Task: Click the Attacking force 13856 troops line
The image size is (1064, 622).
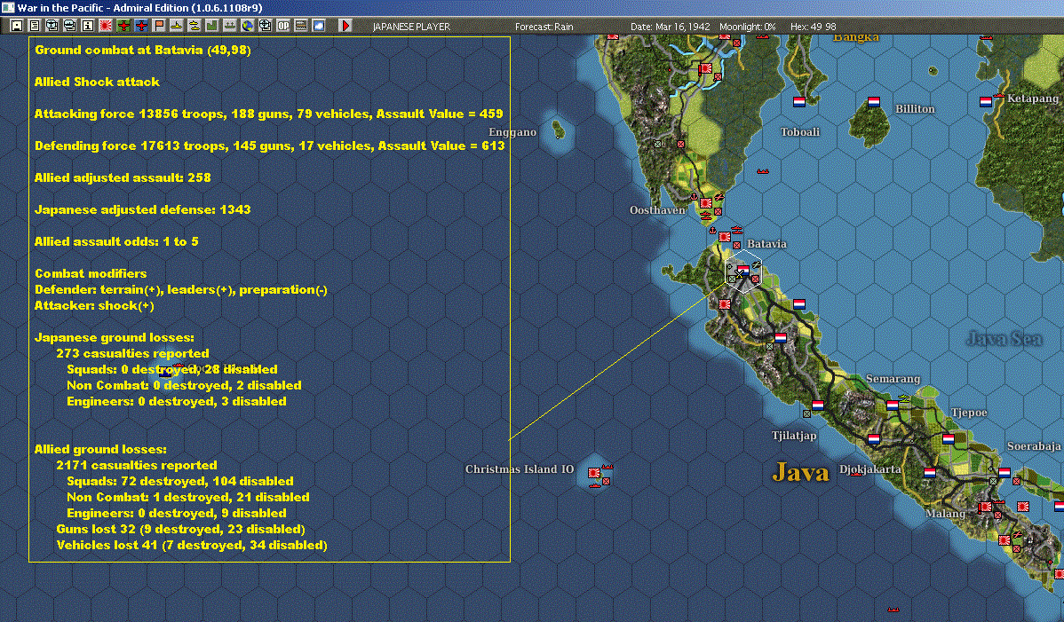Action: 269,114
